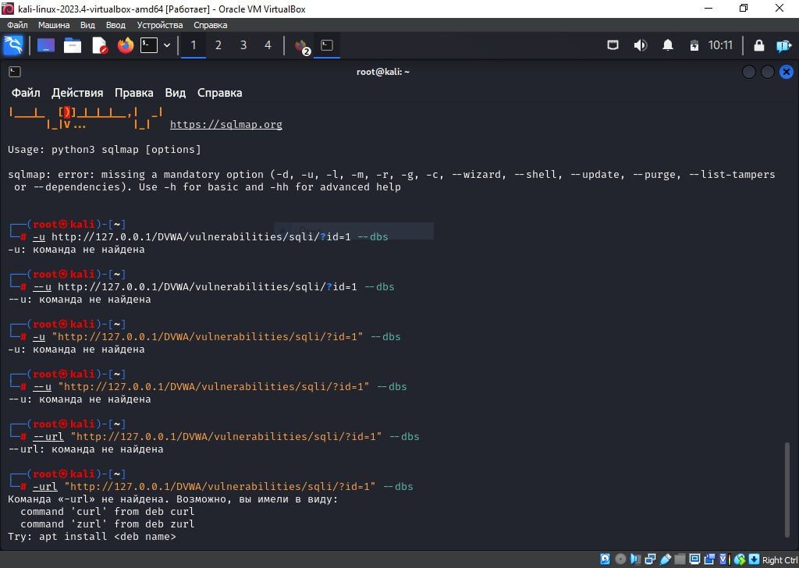Show notifications via the bell icon
Screen dimensions: 799x568
pos(668,45)
